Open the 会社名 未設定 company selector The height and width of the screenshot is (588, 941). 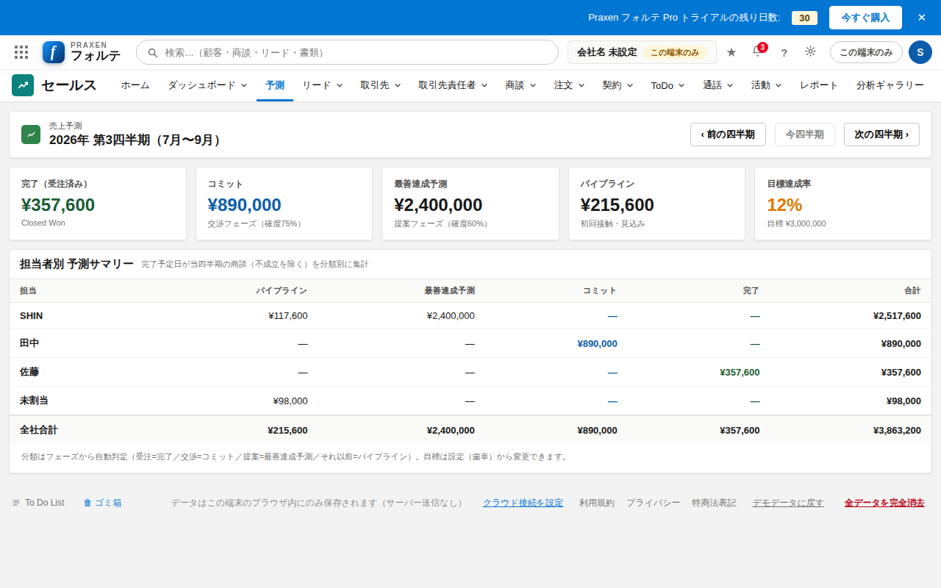click(x=642, y=52)
